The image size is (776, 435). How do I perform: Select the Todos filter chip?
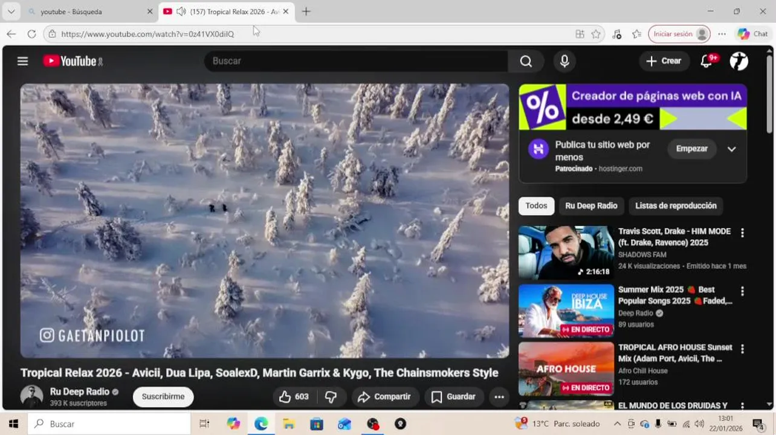[x=536, y=206]
